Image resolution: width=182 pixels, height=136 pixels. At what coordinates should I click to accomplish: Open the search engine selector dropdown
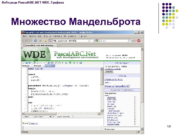click(98, 41)
